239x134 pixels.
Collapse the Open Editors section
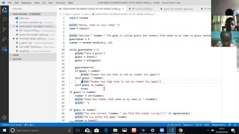33,14
